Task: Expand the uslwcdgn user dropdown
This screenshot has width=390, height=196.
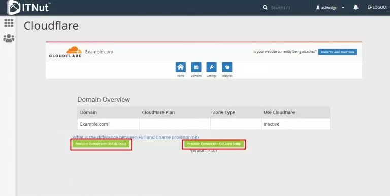Action: pyautogui.click(x=330, y=8)
